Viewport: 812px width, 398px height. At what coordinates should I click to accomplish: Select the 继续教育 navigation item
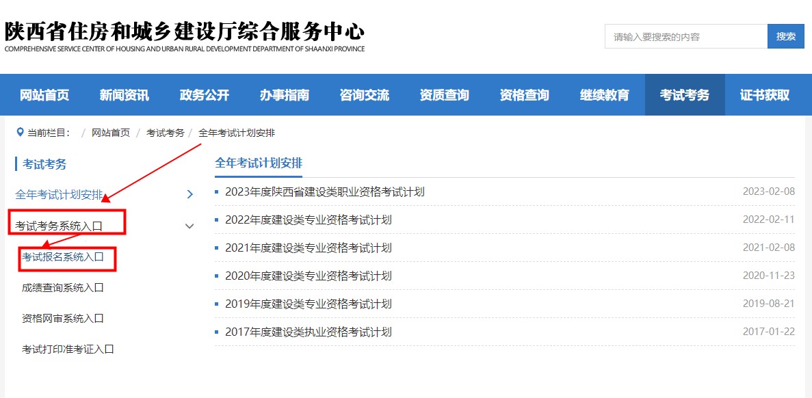point(605,94)
